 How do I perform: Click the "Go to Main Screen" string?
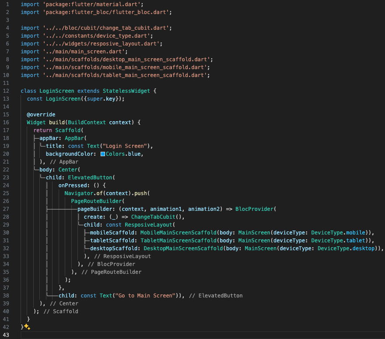point(145,295)
